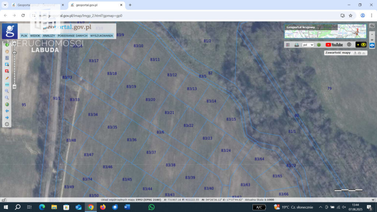
Task: Click the zoom out magnifier tool
Action: pos(7,98)
